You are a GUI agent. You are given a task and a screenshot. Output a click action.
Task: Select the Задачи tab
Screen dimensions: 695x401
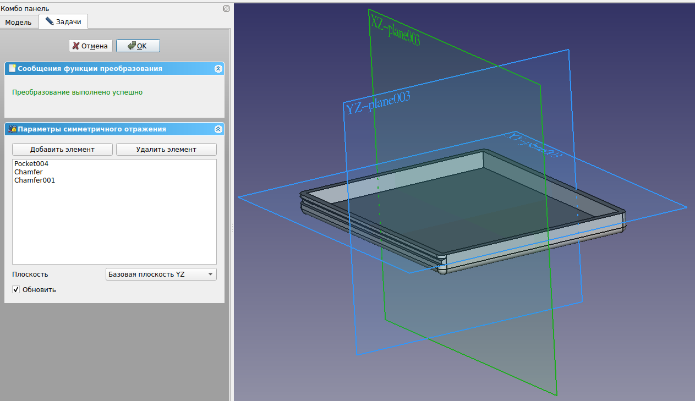63,21
